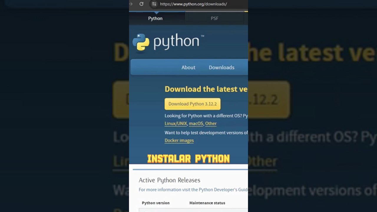Click the 'Active Python Releases' heading
Image resolution: width=377 pixels, height=212 pixels.
coord(169,180)
